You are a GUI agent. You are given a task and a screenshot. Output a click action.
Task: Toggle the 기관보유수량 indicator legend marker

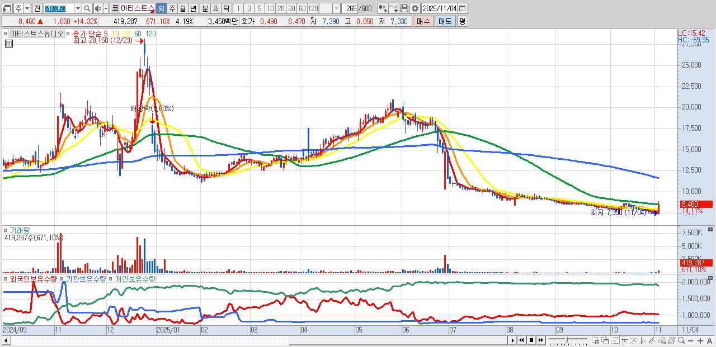pos(63,278)
